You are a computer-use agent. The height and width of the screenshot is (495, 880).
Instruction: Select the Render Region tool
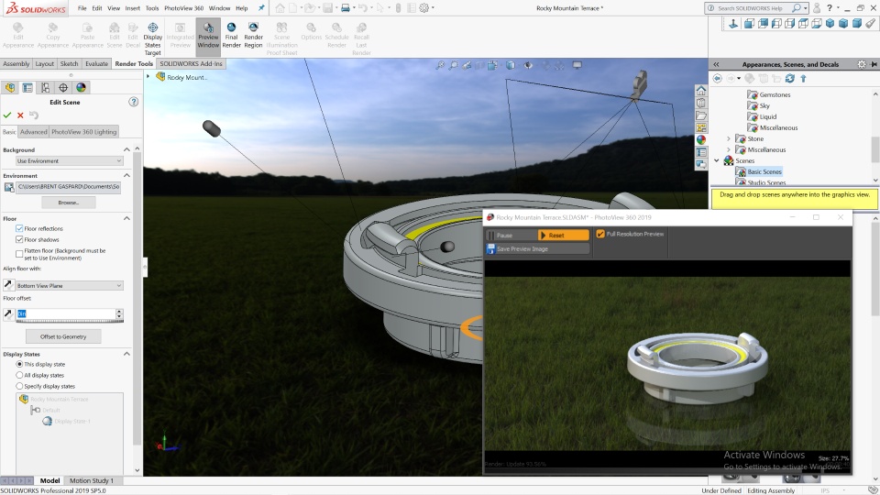click(x=253, y=35)
